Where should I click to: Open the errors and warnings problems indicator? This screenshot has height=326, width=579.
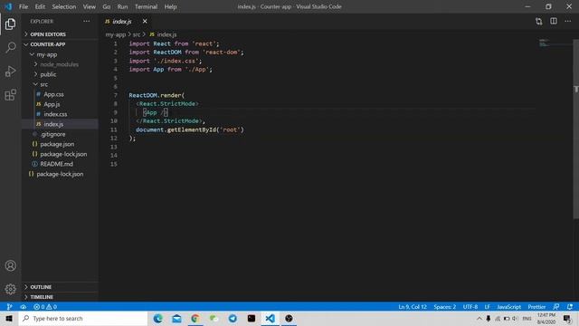(x=45, y=307)
